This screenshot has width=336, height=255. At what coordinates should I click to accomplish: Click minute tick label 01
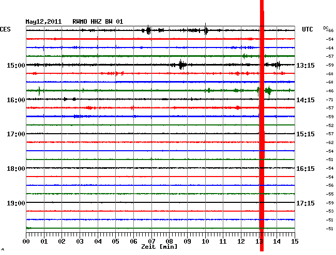(x=44, y=242)
